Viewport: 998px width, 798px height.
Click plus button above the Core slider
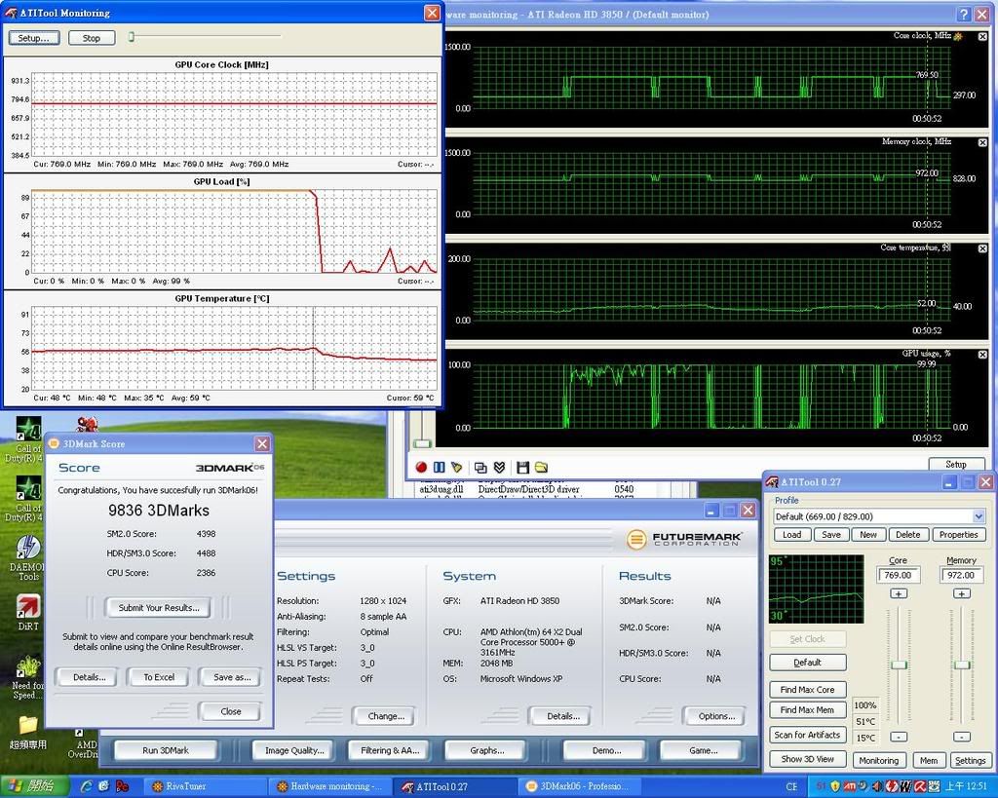coord(898,593)
